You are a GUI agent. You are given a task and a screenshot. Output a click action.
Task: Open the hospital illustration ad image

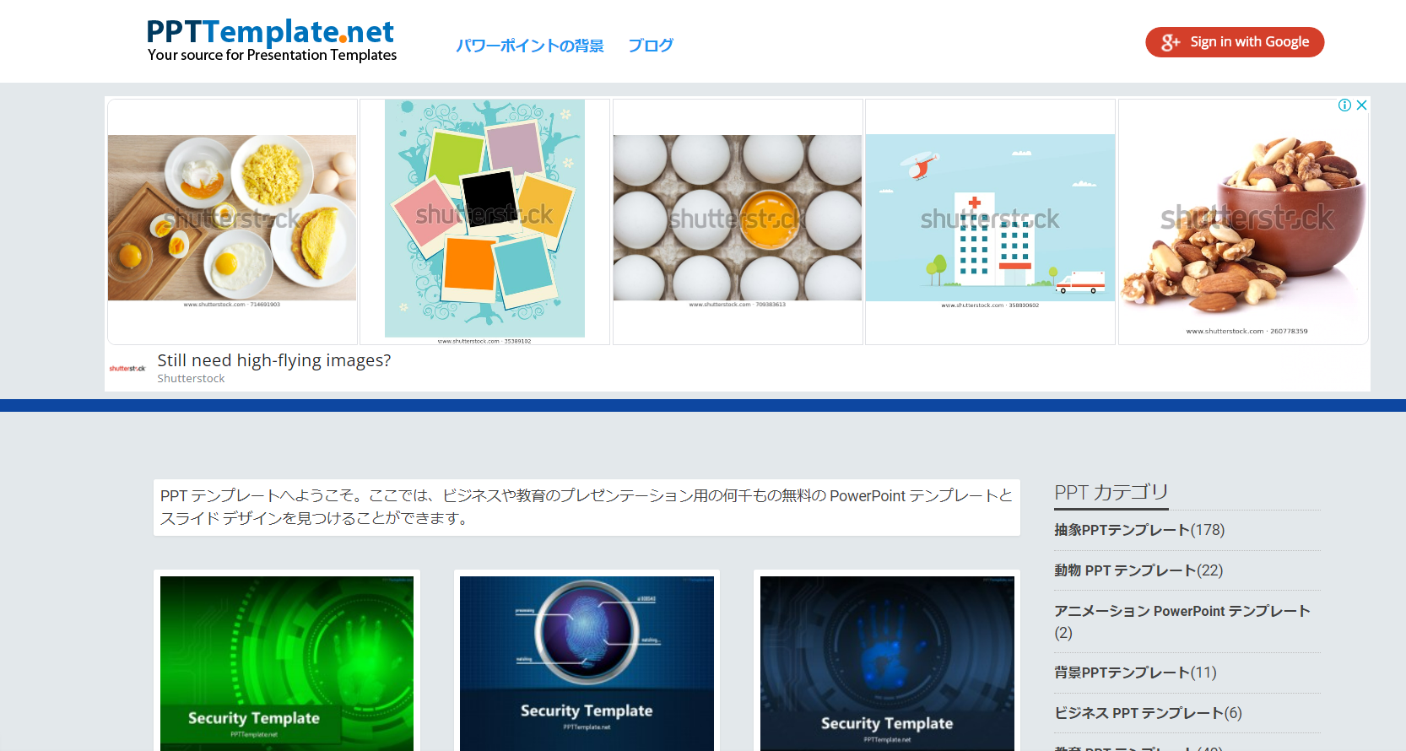(x=990, y=219)
